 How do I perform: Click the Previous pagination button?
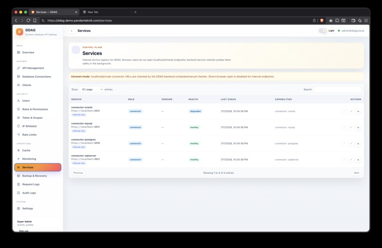click(x=78, y=173)
